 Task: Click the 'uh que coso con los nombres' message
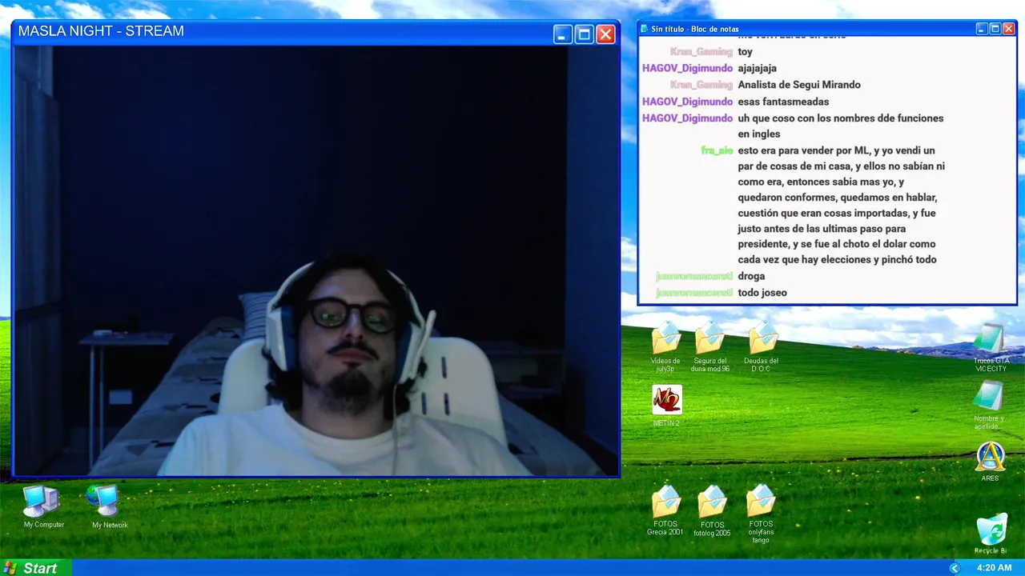tap(841, 126)
